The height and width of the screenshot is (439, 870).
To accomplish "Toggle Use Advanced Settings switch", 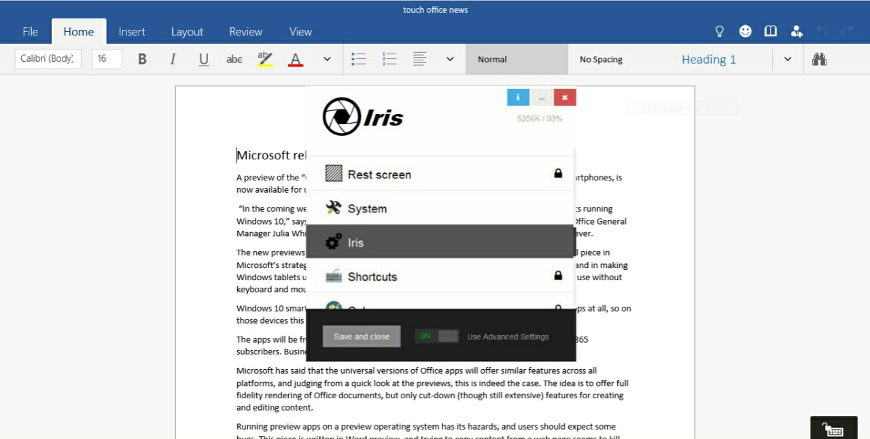I will tap(436, 337).
